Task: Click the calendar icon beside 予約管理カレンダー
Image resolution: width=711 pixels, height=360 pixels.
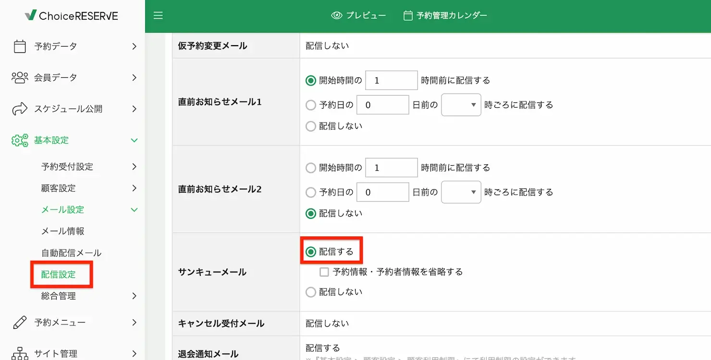Action: click(408, 15)
